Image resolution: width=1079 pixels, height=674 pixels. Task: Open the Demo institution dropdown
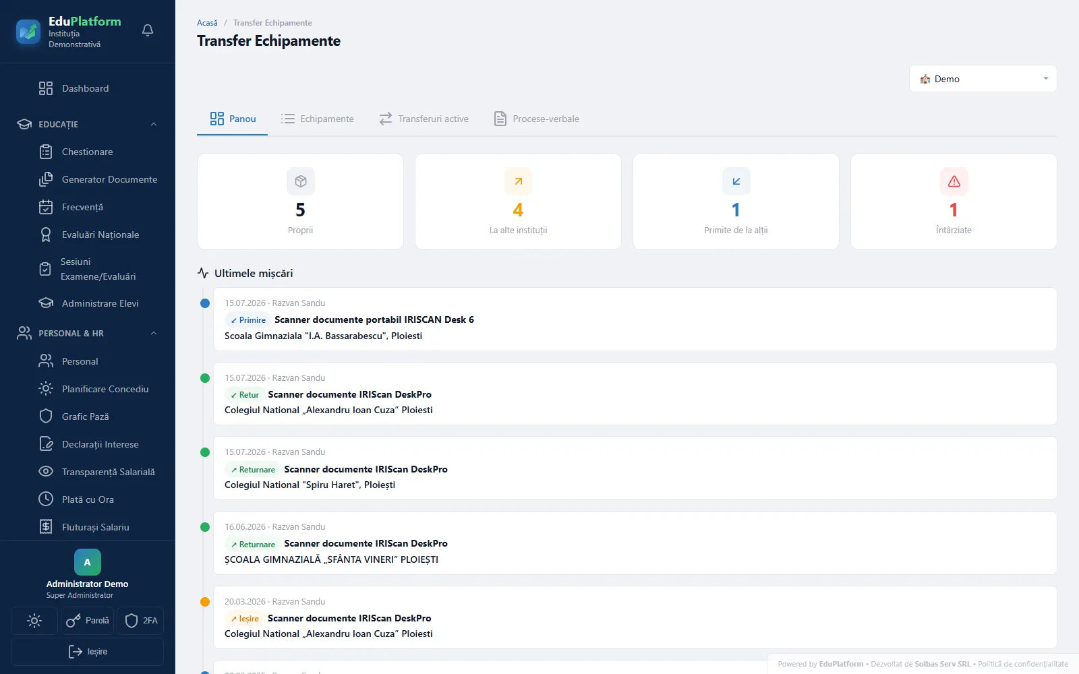pyautogui.click(x=983, y=79)
